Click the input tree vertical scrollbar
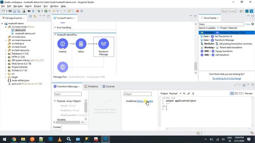 [x=86, y=107]
